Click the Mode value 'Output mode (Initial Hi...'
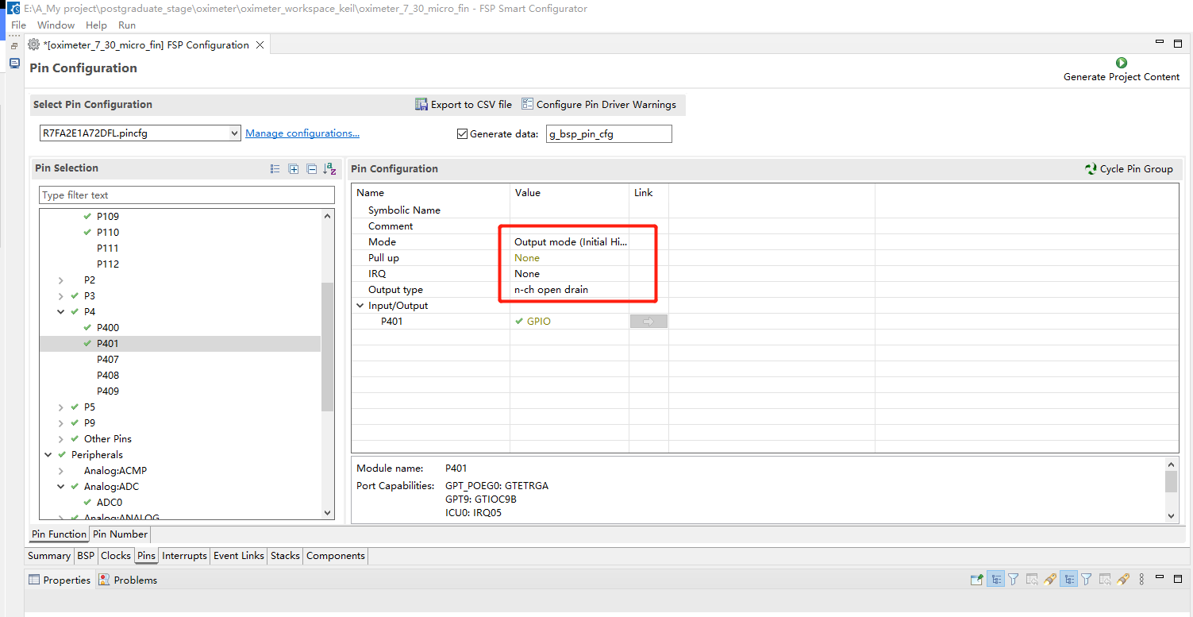Screen dimensions: 1193x617 [571, 242]
